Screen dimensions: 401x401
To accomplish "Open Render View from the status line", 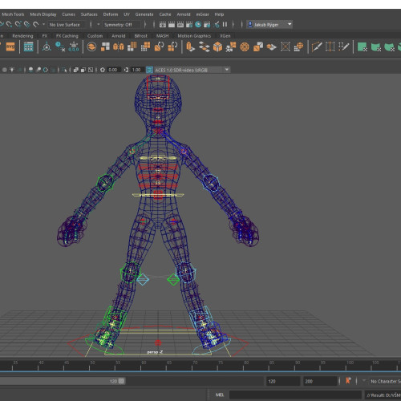I will point(163,25).
